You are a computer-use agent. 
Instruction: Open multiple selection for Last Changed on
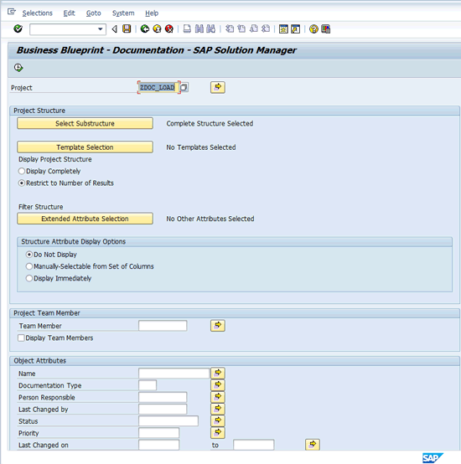(x=313, y=445)
